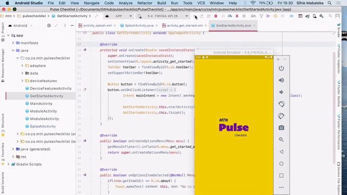Image resolution: width=347 pixels, height=195 pixels.
Task: Click the emulator Back triangle button
Action: (281, 152)
